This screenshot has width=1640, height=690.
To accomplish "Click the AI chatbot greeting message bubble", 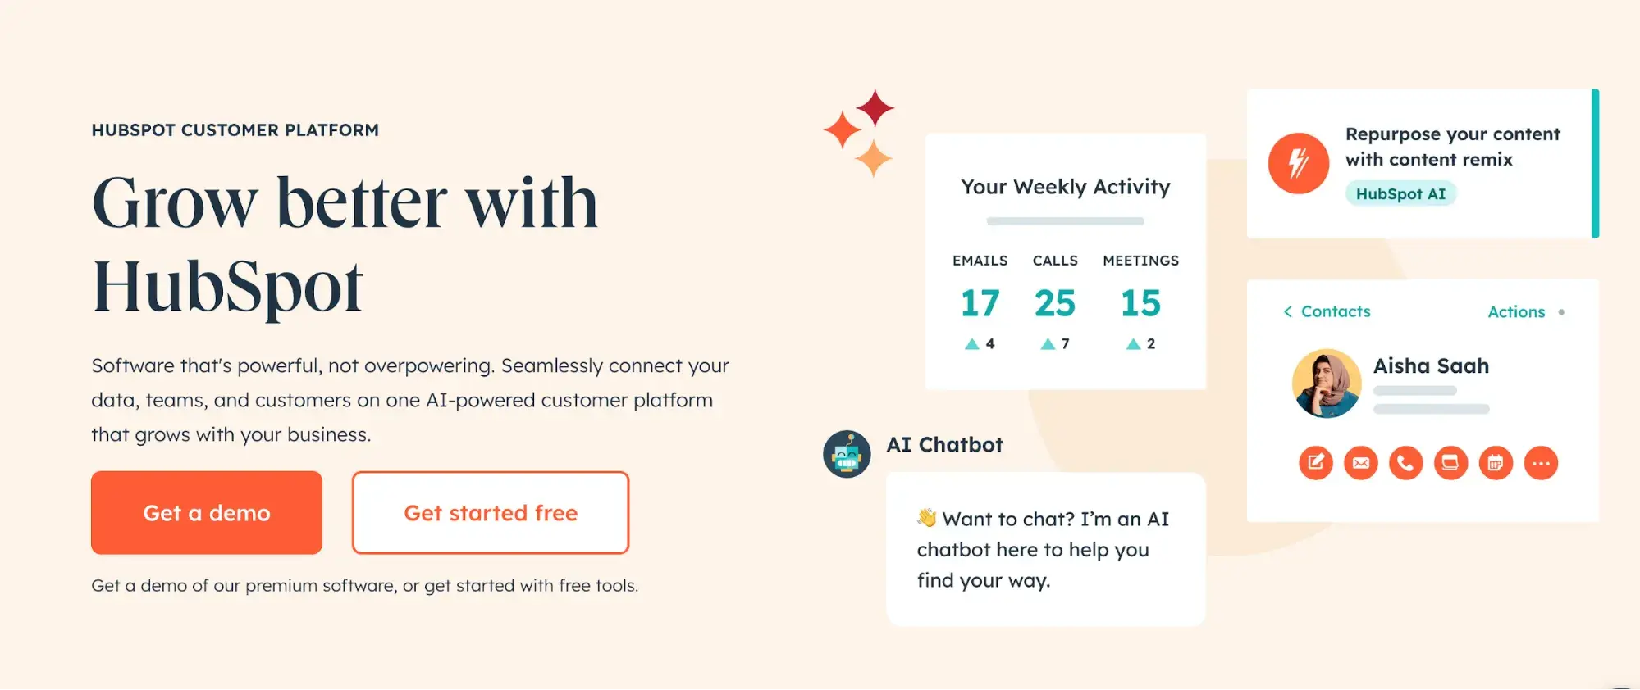I will click(1045, 549).
